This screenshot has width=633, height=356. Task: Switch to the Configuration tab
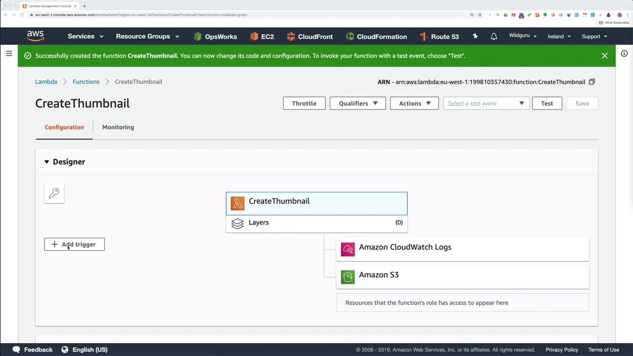64,127
